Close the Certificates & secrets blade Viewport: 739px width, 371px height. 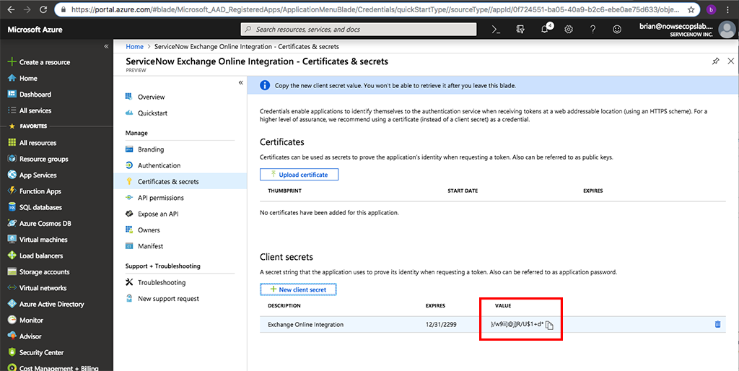(731, 61)
